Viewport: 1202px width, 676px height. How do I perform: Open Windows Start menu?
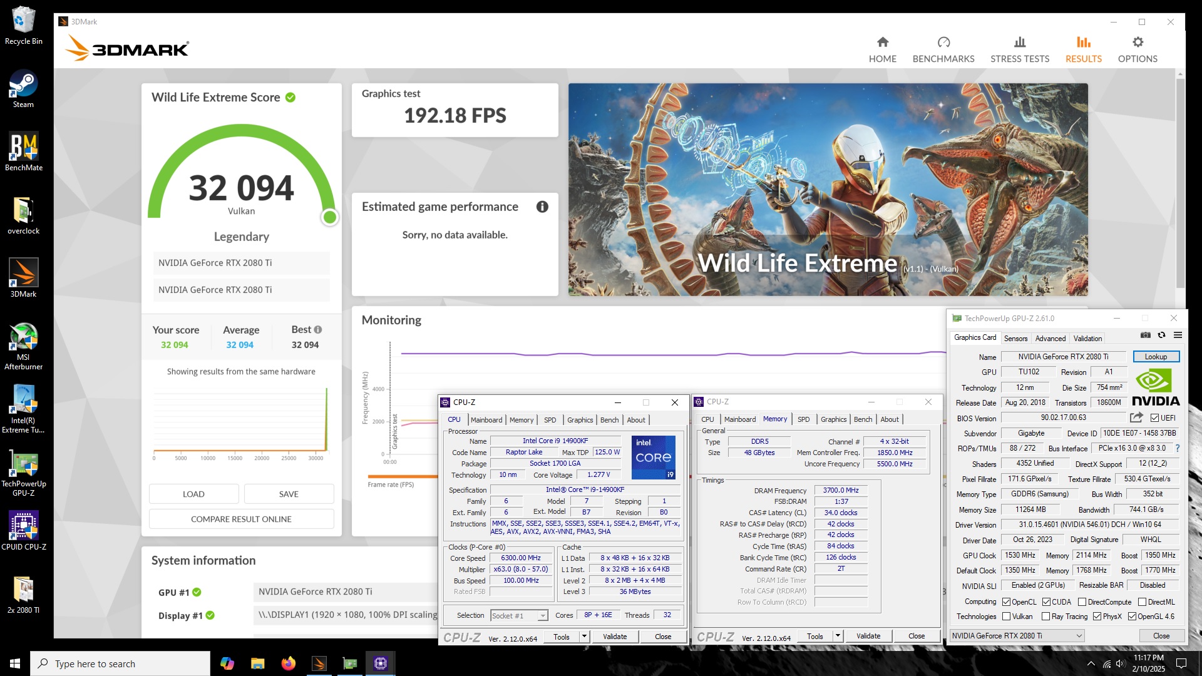pyautogui.click(x=15, y=663)
